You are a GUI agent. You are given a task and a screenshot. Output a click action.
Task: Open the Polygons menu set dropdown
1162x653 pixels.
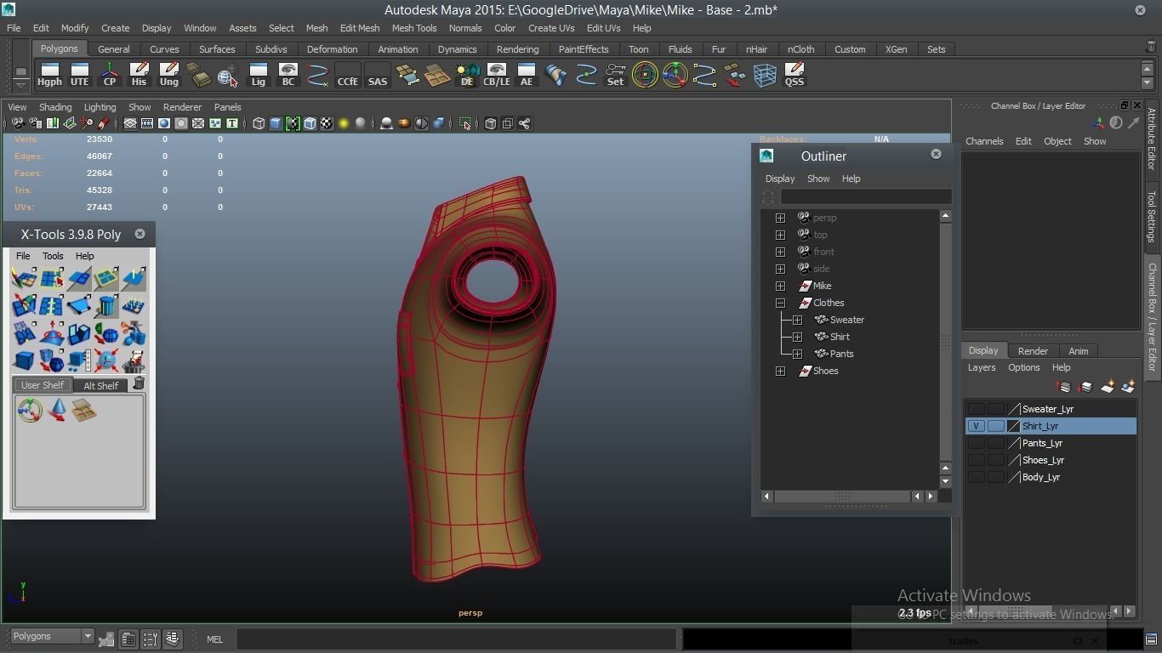click(52, 636)
